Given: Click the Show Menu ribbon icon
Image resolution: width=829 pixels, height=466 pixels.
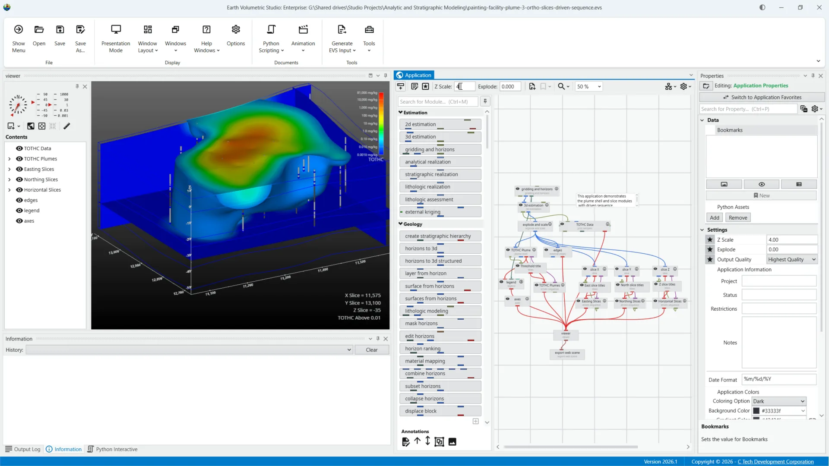Looking at the screenshot, I should pos(18,38).
